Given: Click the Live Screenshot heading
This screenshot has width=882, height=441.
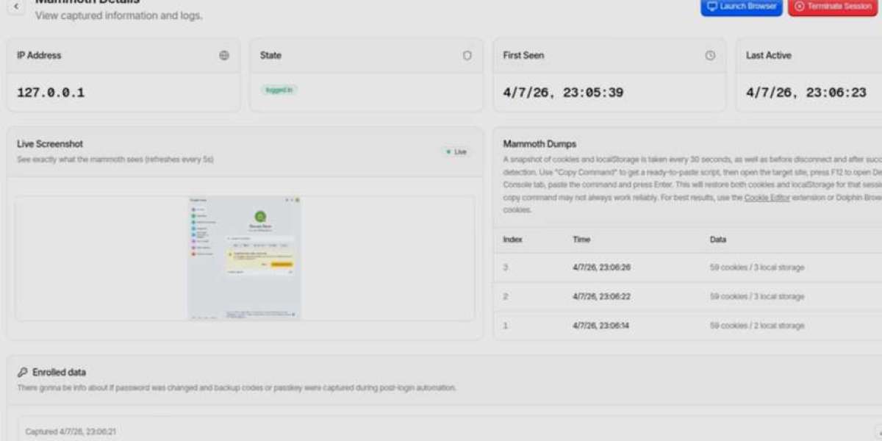Looking at the screenshot, I should click(x=50, y=144).
